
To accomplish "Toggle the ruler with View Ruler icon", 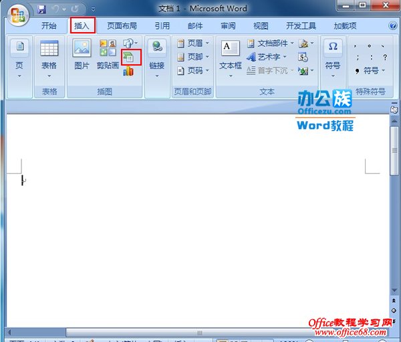I will coord(394,109).
